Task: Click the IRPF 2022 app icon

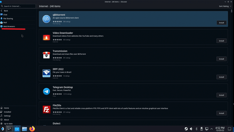Action: (x=46, y=73)
